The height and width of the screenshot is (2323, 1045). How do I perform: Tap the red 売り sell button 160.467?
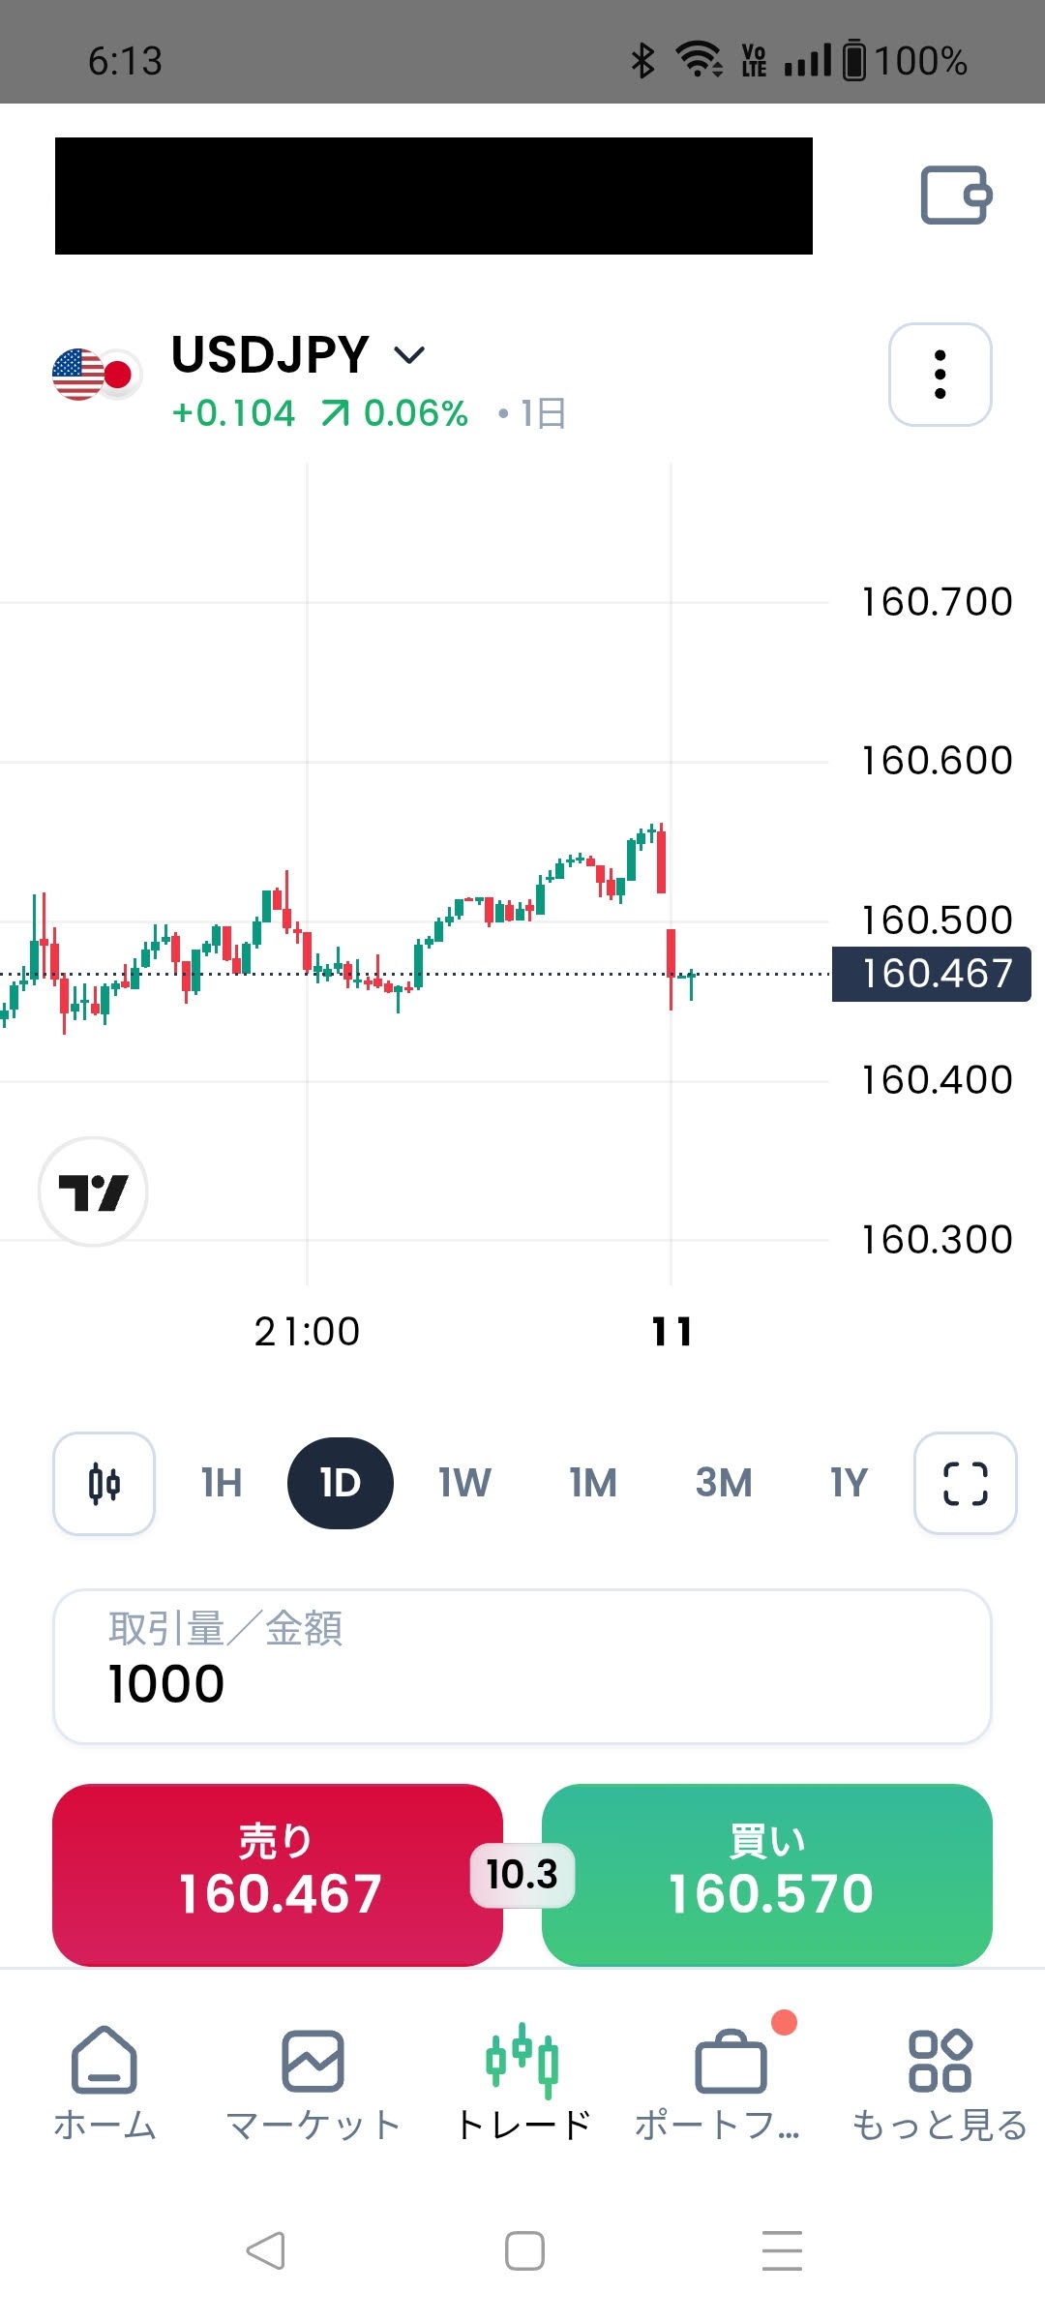pos(278,1875)
